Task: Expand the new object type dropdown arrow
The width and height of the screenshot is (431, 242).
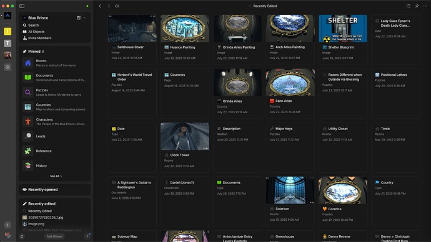Action: coord(84,18)
